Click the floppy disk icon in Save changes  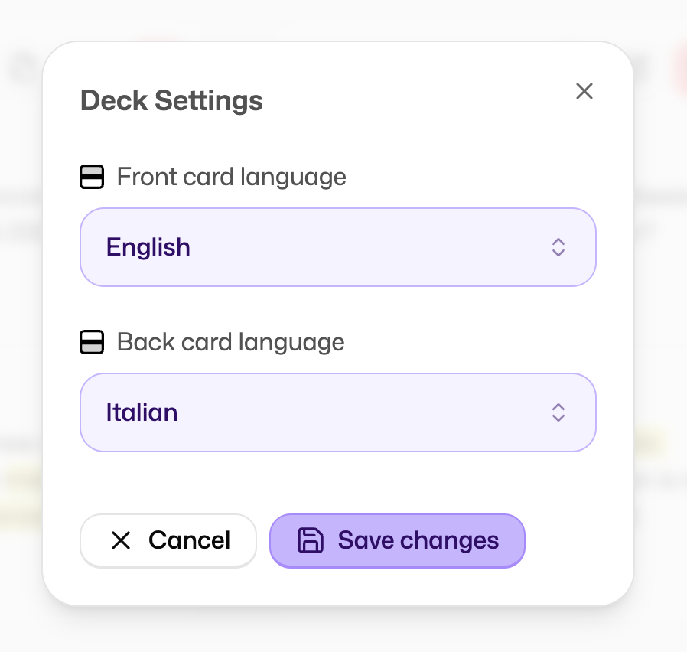(x=310, y=540)
